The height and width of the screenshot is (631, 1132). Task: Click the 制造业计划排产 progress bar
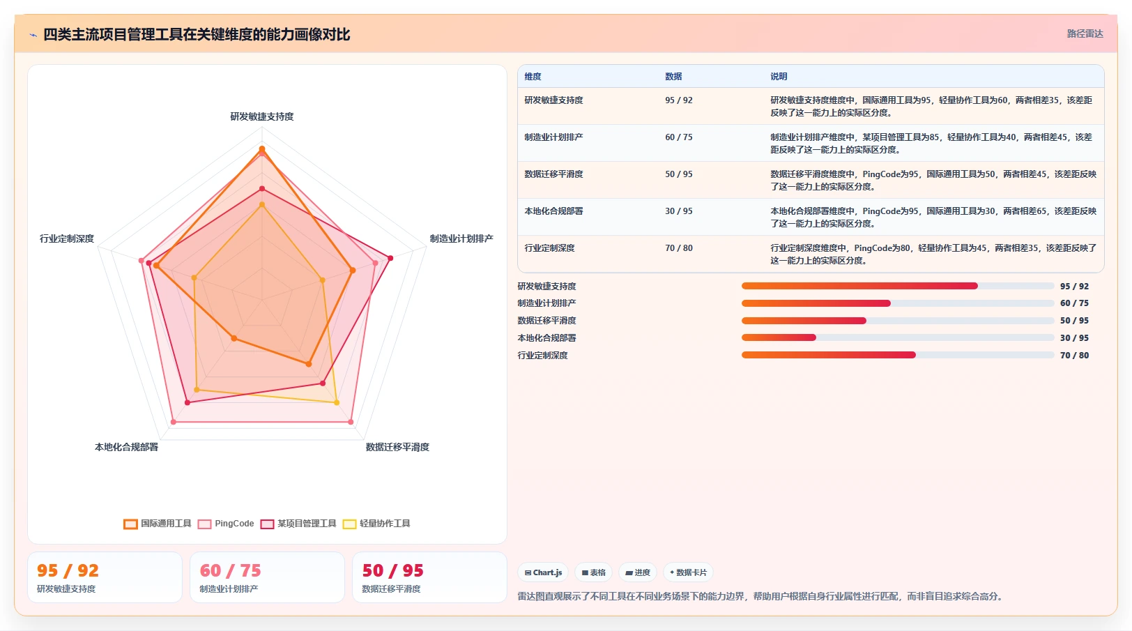[898, 303]
